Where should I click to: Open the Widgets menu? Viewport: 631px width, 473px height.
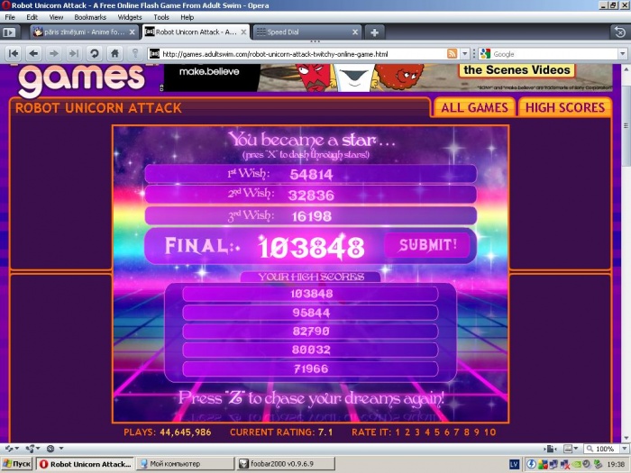[130, 17]
